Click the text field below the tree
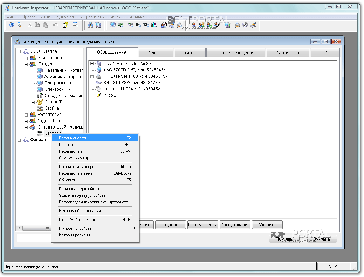 pos(34,238)
